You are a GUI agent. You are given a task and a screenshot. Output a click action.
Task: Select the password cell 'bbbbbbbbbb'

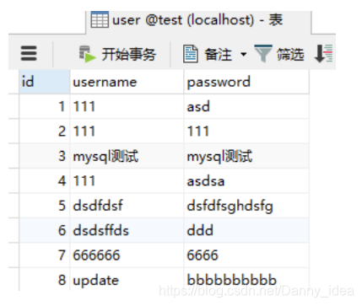(246, 280)
